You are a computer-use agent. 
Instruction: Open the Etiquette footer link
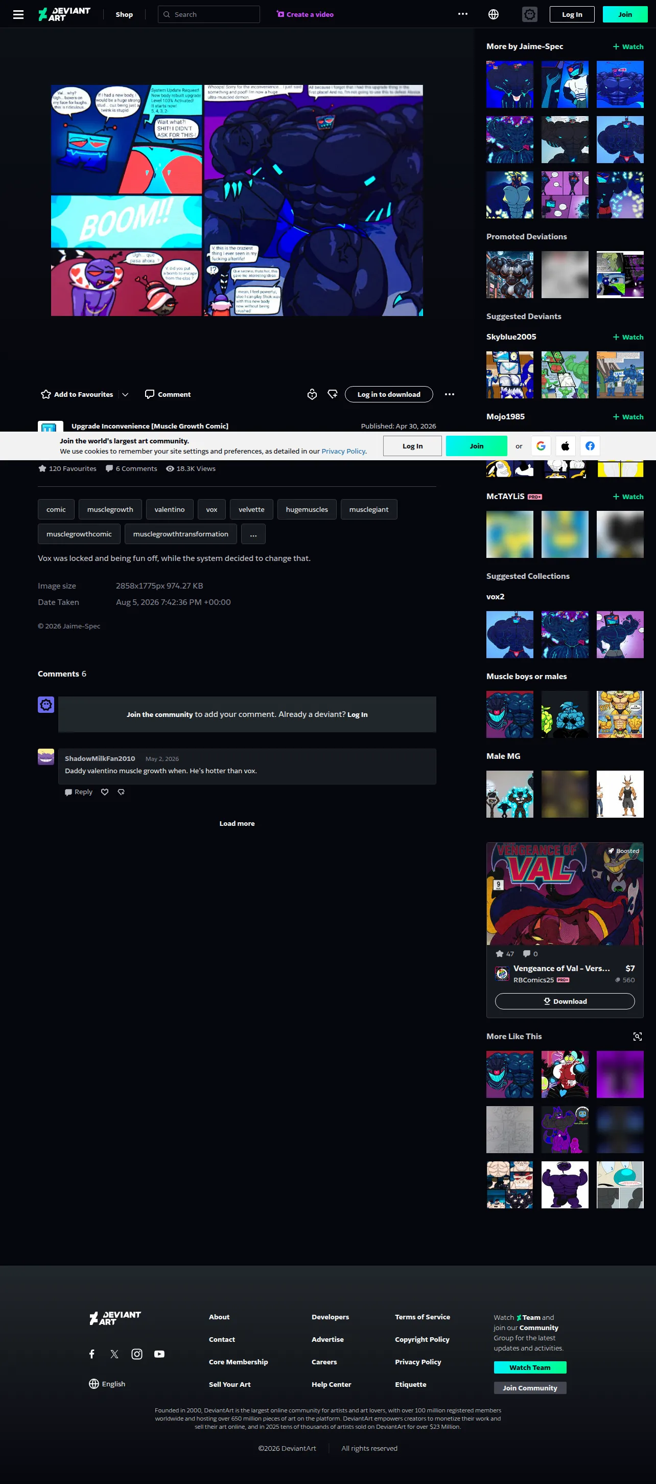[x=411, y=1384]
